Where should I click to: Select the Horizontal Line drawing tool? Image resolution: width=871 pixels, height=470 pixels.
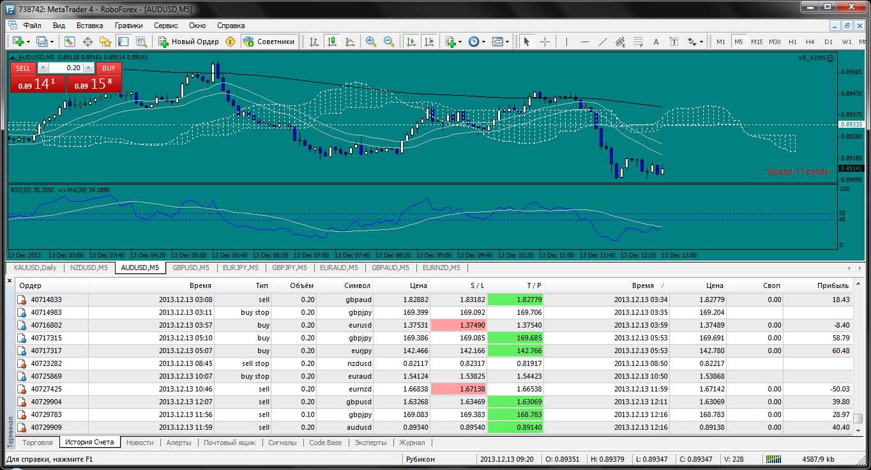[x=584, y=42]
